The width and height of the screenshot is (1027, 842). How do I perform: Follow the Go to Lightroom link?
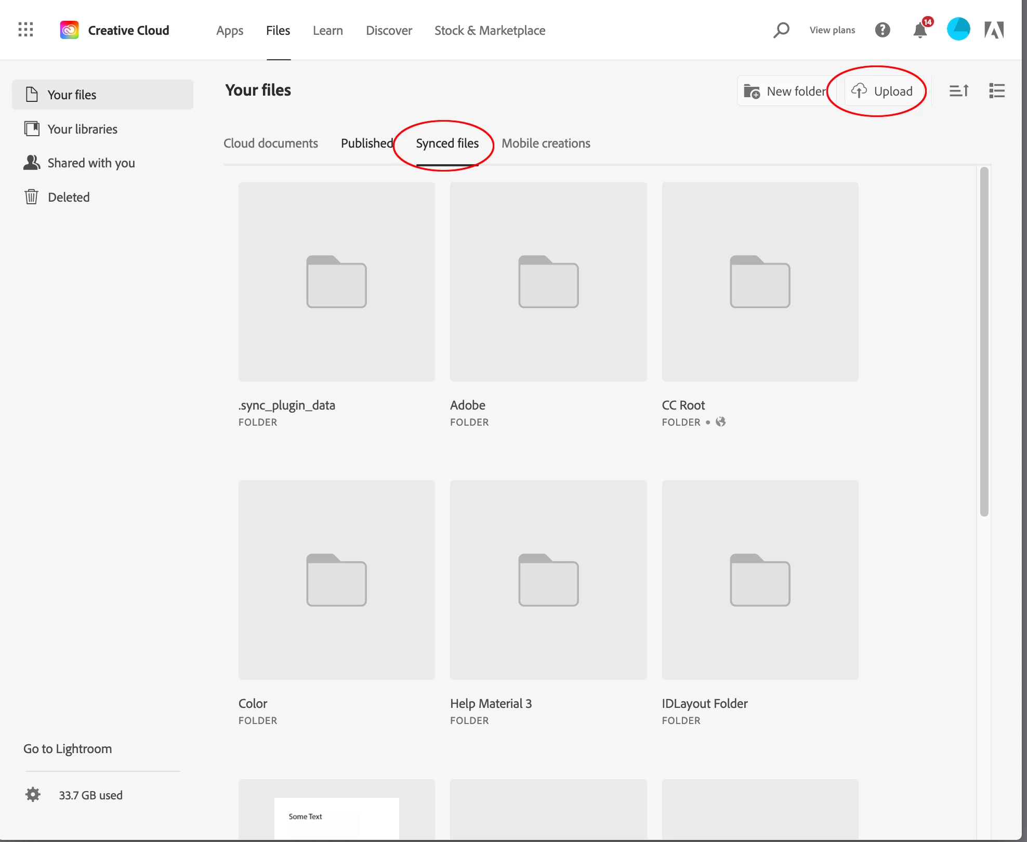click(68, 749)
